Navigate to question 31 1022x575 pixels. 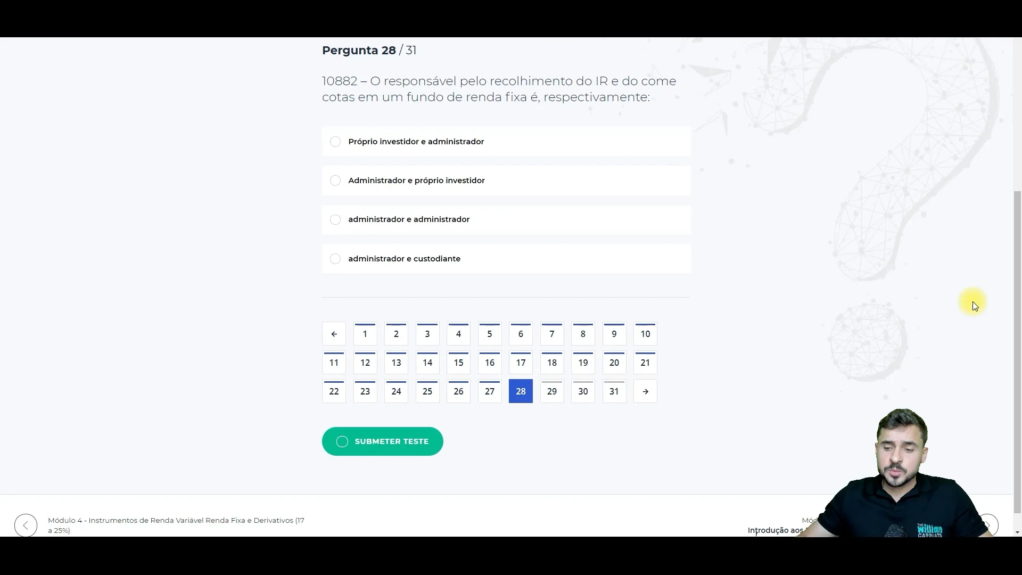point(614,391)
